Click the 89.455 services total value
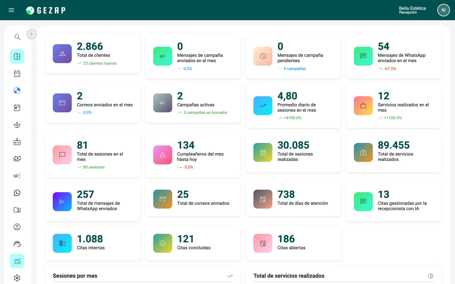Viewport: 455px width, 284px height. coord(394,145)
